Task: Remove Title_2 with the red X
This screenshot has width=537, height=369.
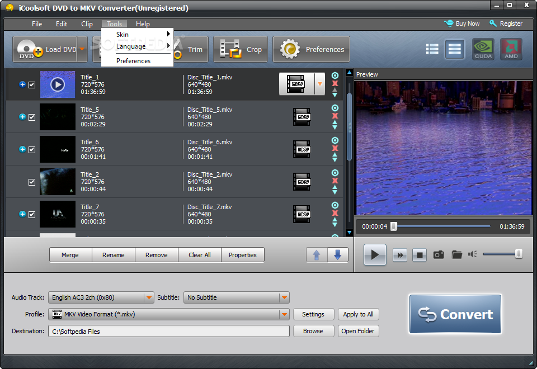Action: click(x=335, y=181)
